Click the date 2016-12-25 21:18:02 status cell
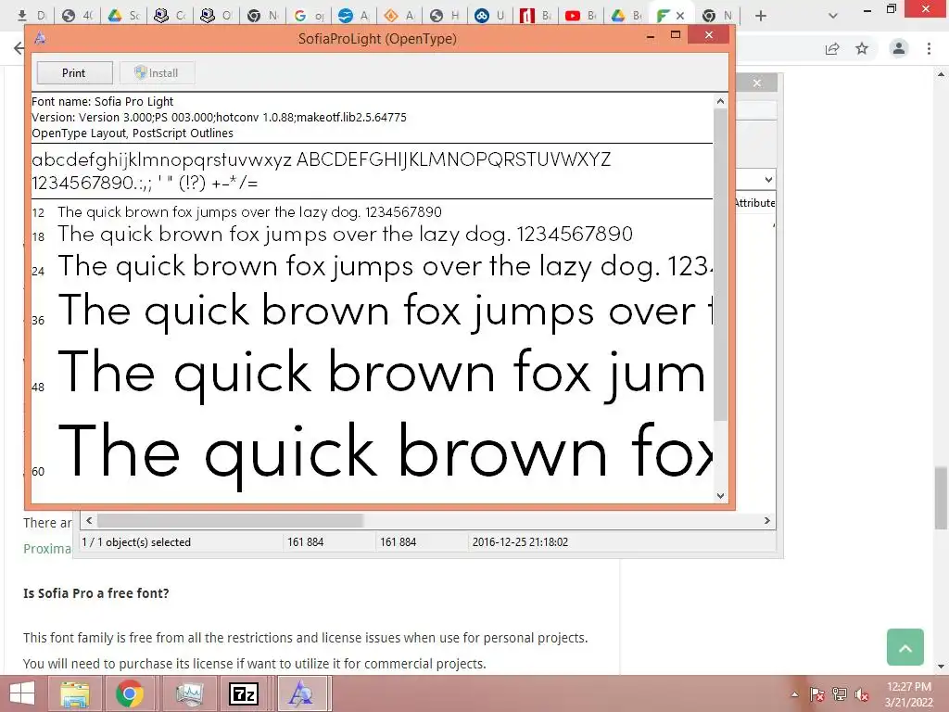Screen dimensions: 949x712 pyautogui.click(x=520, y=542)
